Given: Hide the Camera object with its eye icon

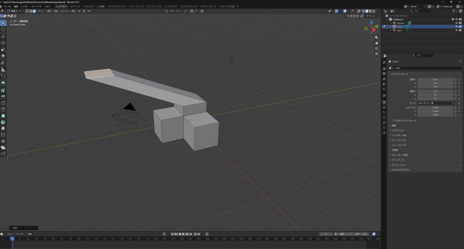Looking at the screenshot, I should [456, 23].
